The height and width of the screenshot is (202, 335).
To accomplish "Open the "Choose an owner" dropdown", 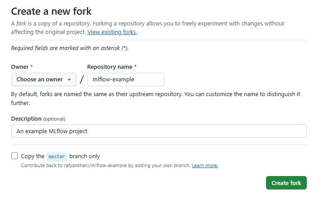I will (x=43, y=80).
